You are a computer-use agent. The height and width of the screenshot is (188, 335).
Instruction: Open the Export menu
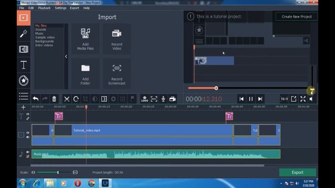pyautogui.click(x=74, y=8)
